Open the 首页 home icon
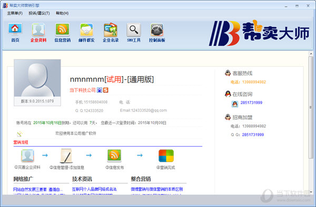This screenshot has width=316, height=207. pyautogui.click(x=15, y=33)
